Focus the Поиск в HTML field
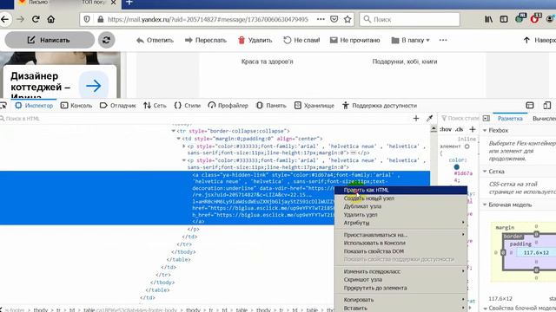Viewport: 556px width, 312px height. [206, 119]
